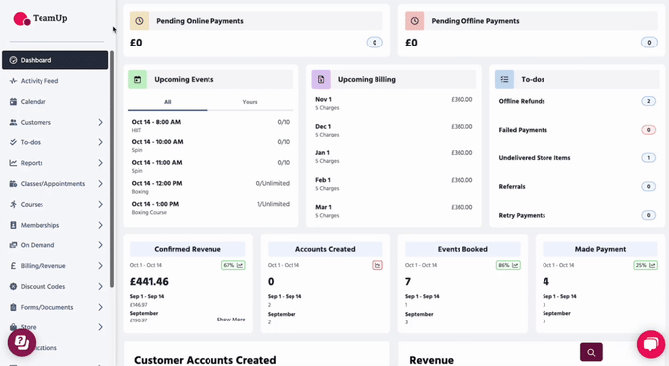
Task: Expand the Courses sidebar chevron
Action: click(100, 204)
